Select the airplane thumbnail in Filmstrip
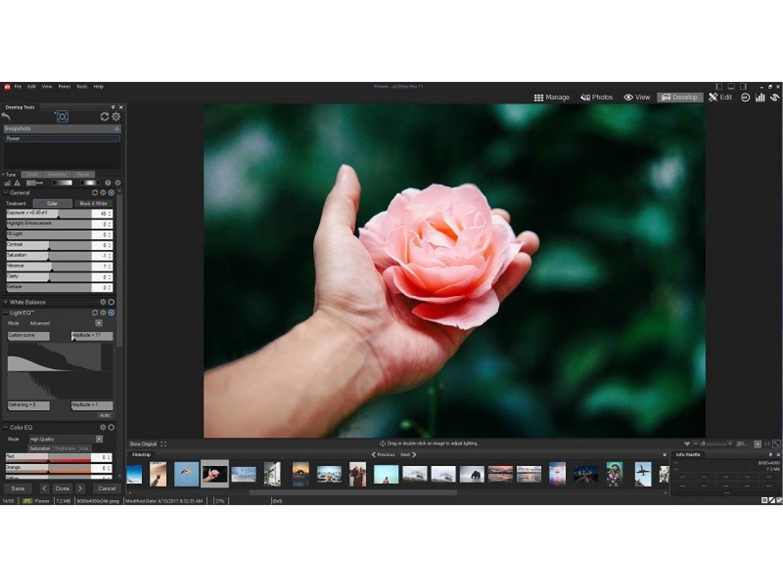This screenshot has width=783, height=587. pyautogui.click(x=643, y=474)
